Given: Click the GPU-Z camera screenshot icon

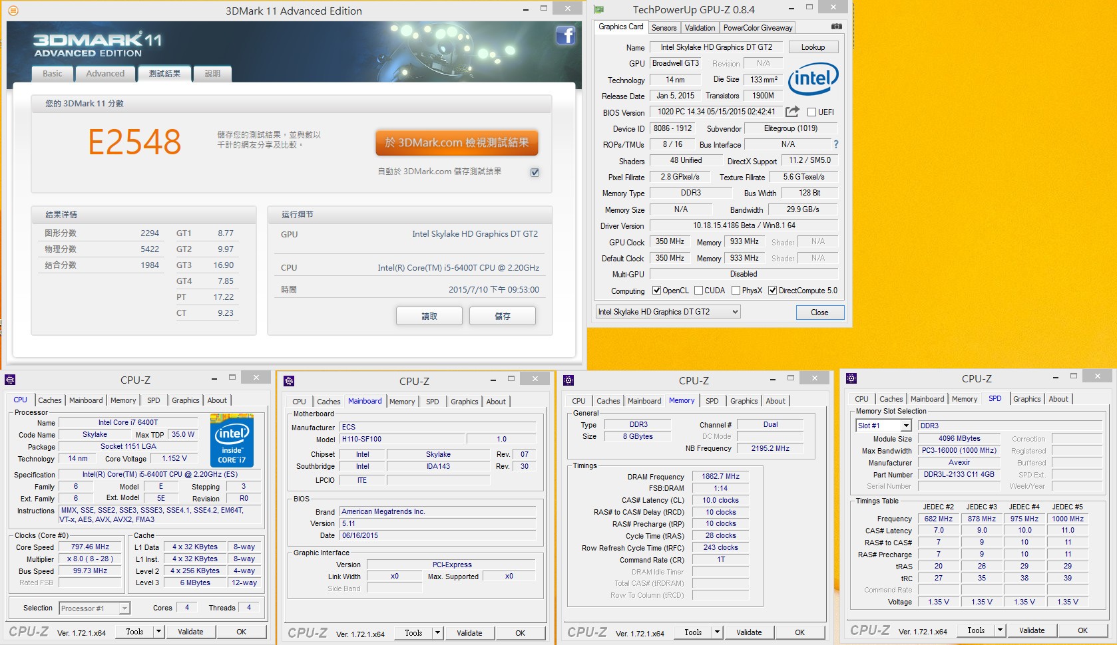Looking at the screenshot, I should click(837, 27).
